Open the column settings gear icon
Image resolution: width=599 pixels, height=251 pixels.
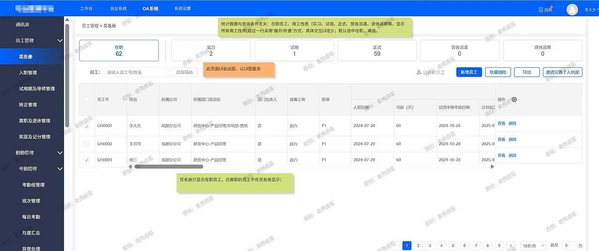[x=514, y=100]
